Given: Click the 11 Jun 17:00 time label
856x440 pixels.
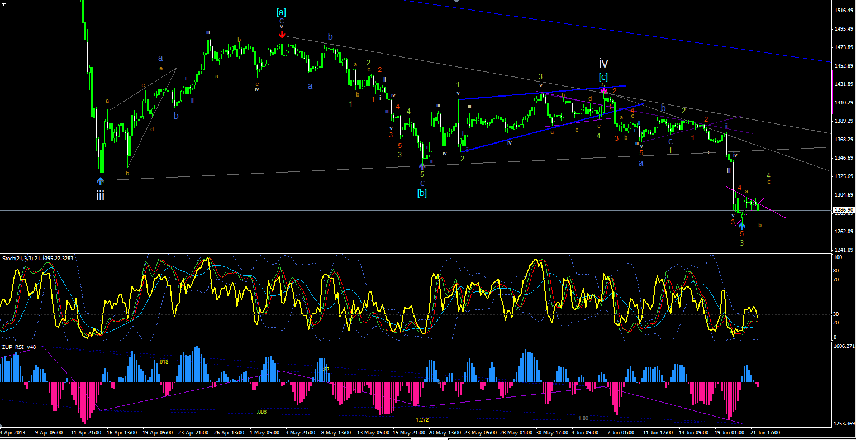Looking at the screenshot, I should click(x=658, y=432).
